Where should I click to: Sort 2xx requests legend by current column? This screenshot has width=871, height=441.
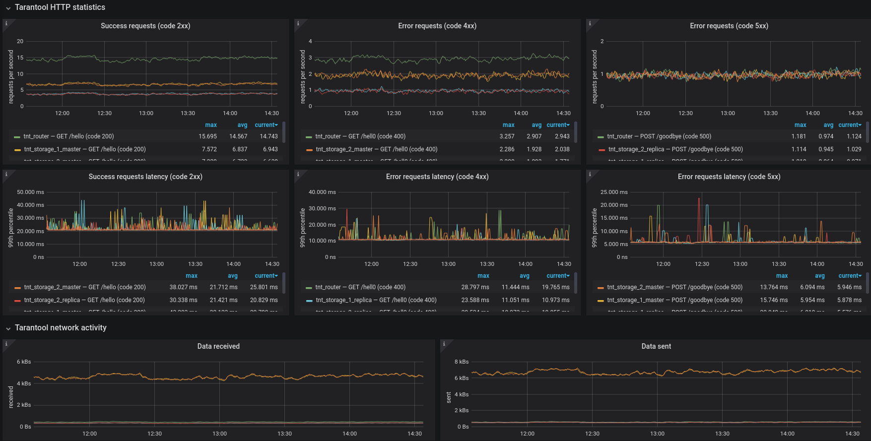(x=266, y=125)
